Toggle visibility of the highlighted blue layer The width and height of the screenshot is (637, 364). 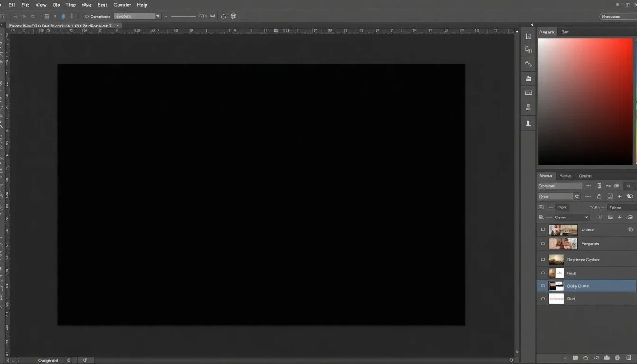click(x=543, y=286)
